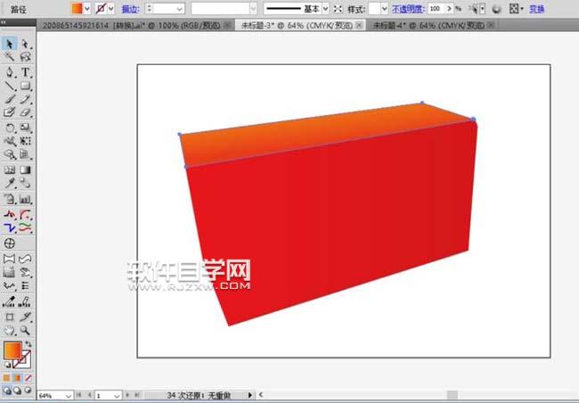Select the Hand tool

pos(9,330)
